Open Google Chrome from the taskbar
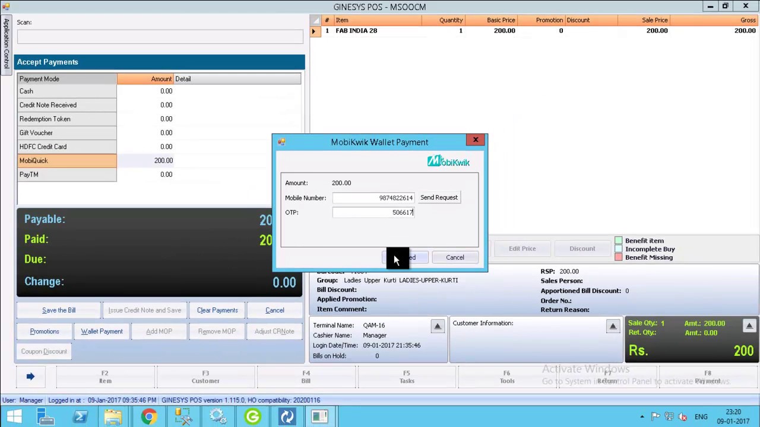760x427 pixels. tap(148, 416)
